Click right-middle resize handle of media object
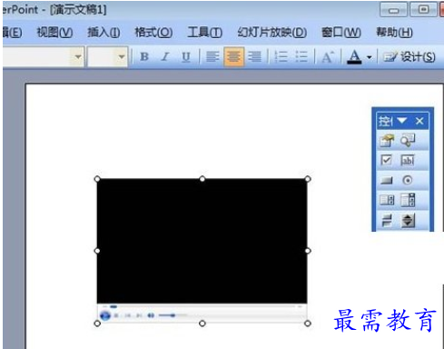The width and height of the screenshot is (444, 349). (x=308, y=251)
